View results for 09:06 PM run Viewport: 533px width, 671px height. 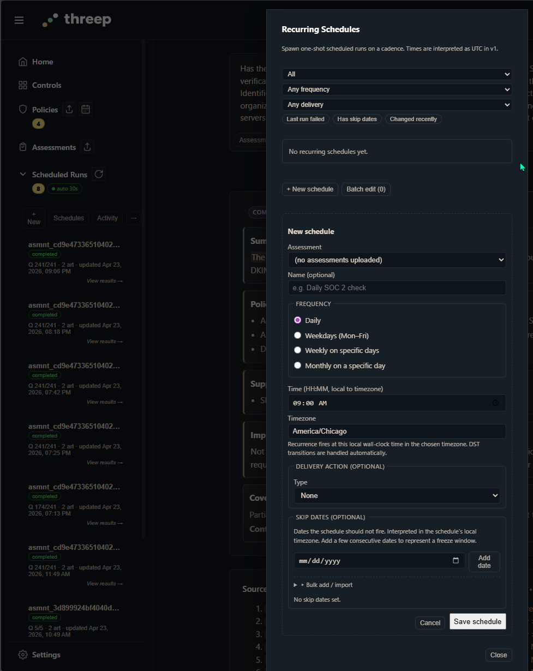pos(105,281)
